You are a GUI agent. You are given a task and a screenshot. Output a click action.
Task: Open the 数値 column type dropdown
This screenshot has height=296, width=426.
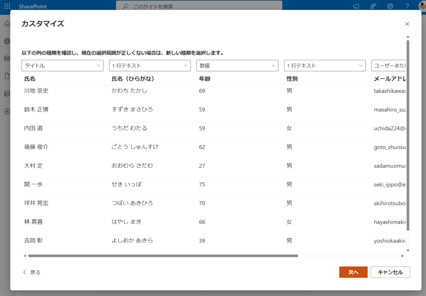coord(238,66)
